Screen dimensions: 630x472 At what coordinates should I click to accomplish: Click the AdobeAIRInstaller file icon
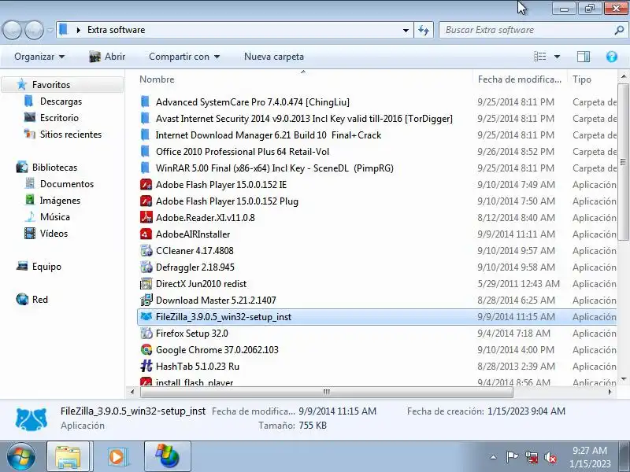pos(146,234)
